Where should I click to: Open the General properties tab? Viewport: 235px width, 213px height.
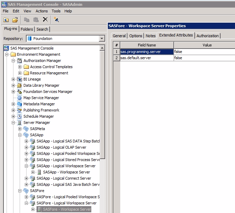coord(119,36)
